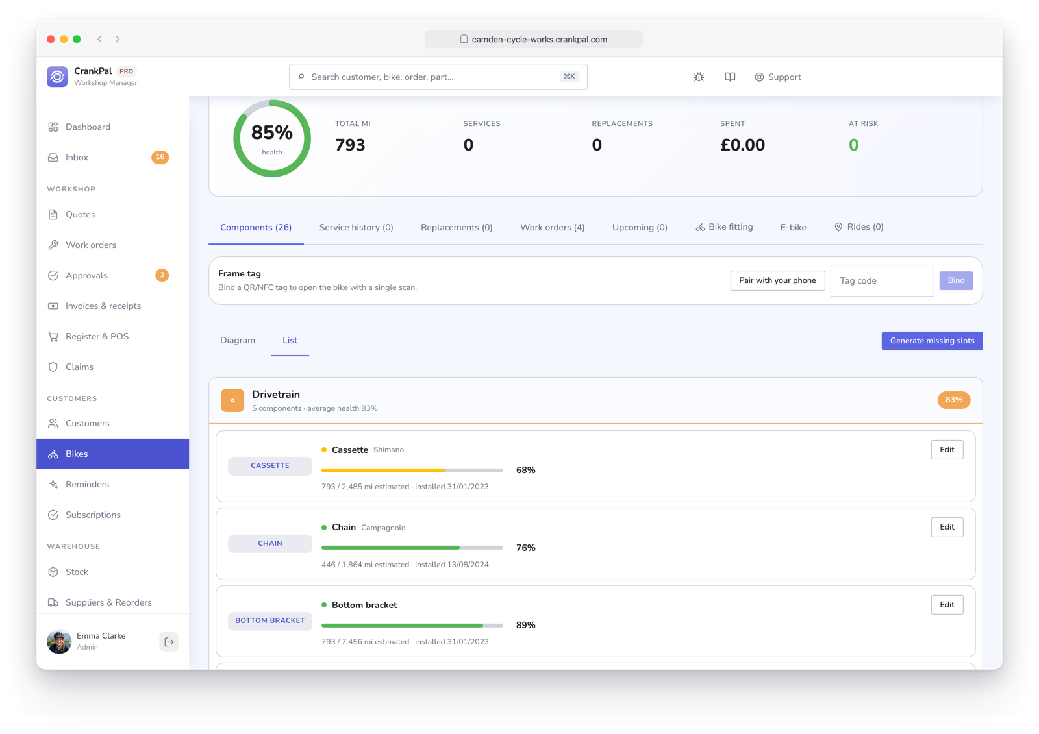Click the BOTTOM BRACKET slot label
Viewport: 1039px width, 734px height.
coord(270,620)
